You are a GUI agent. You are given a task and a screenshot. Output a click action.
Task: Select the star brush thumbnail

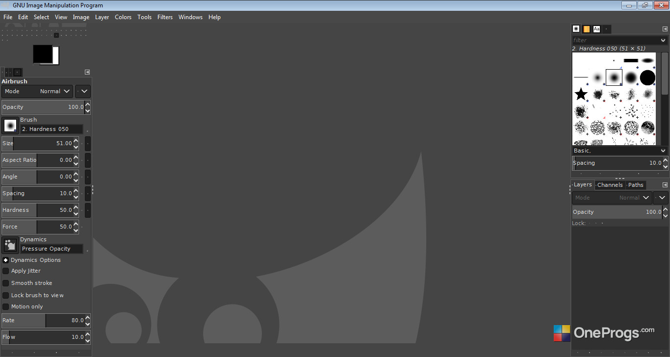coord(581,94)
